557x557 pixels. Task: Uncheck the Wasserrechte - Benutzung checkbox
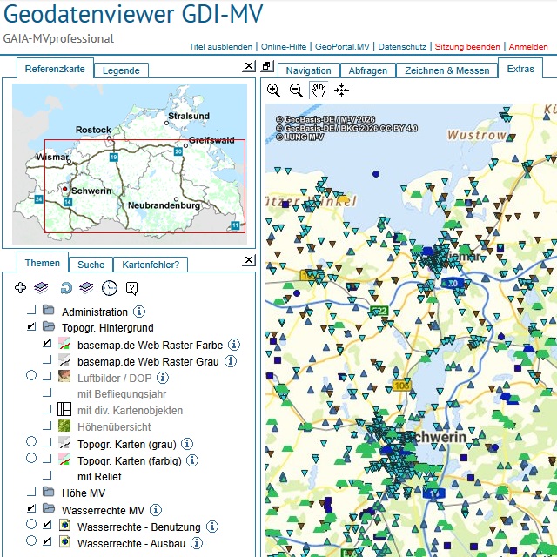pos(47,525)
